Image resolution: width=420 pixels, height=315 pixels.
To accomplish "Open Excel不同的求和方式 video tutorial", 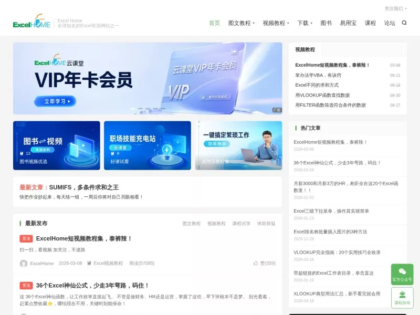I will point(317,85).
